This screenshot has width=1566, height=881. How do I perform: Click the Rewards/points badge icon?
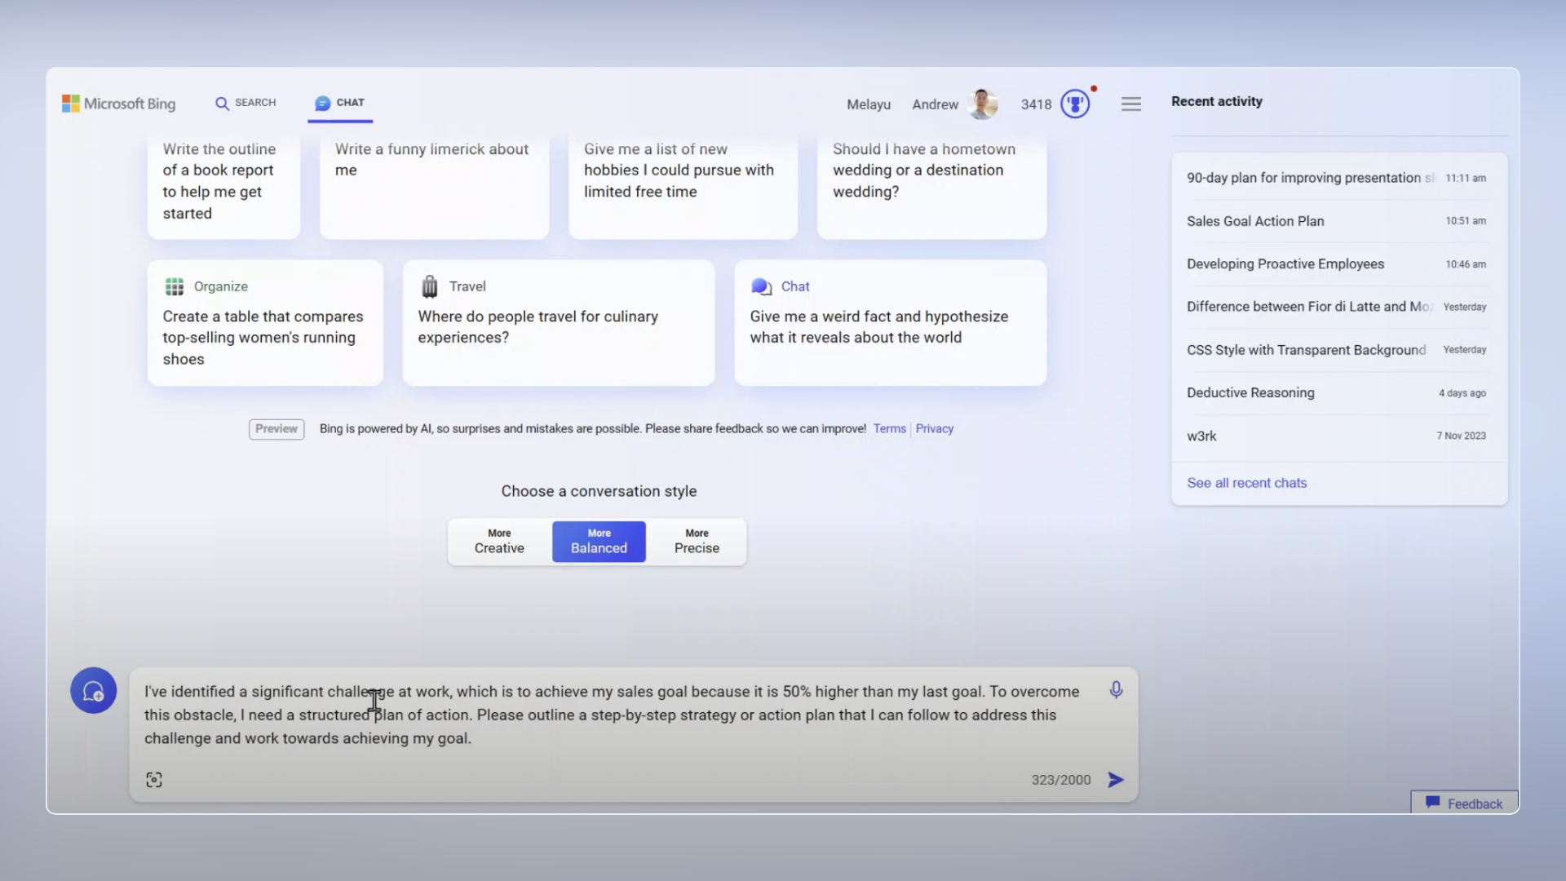pos(1076,104)
